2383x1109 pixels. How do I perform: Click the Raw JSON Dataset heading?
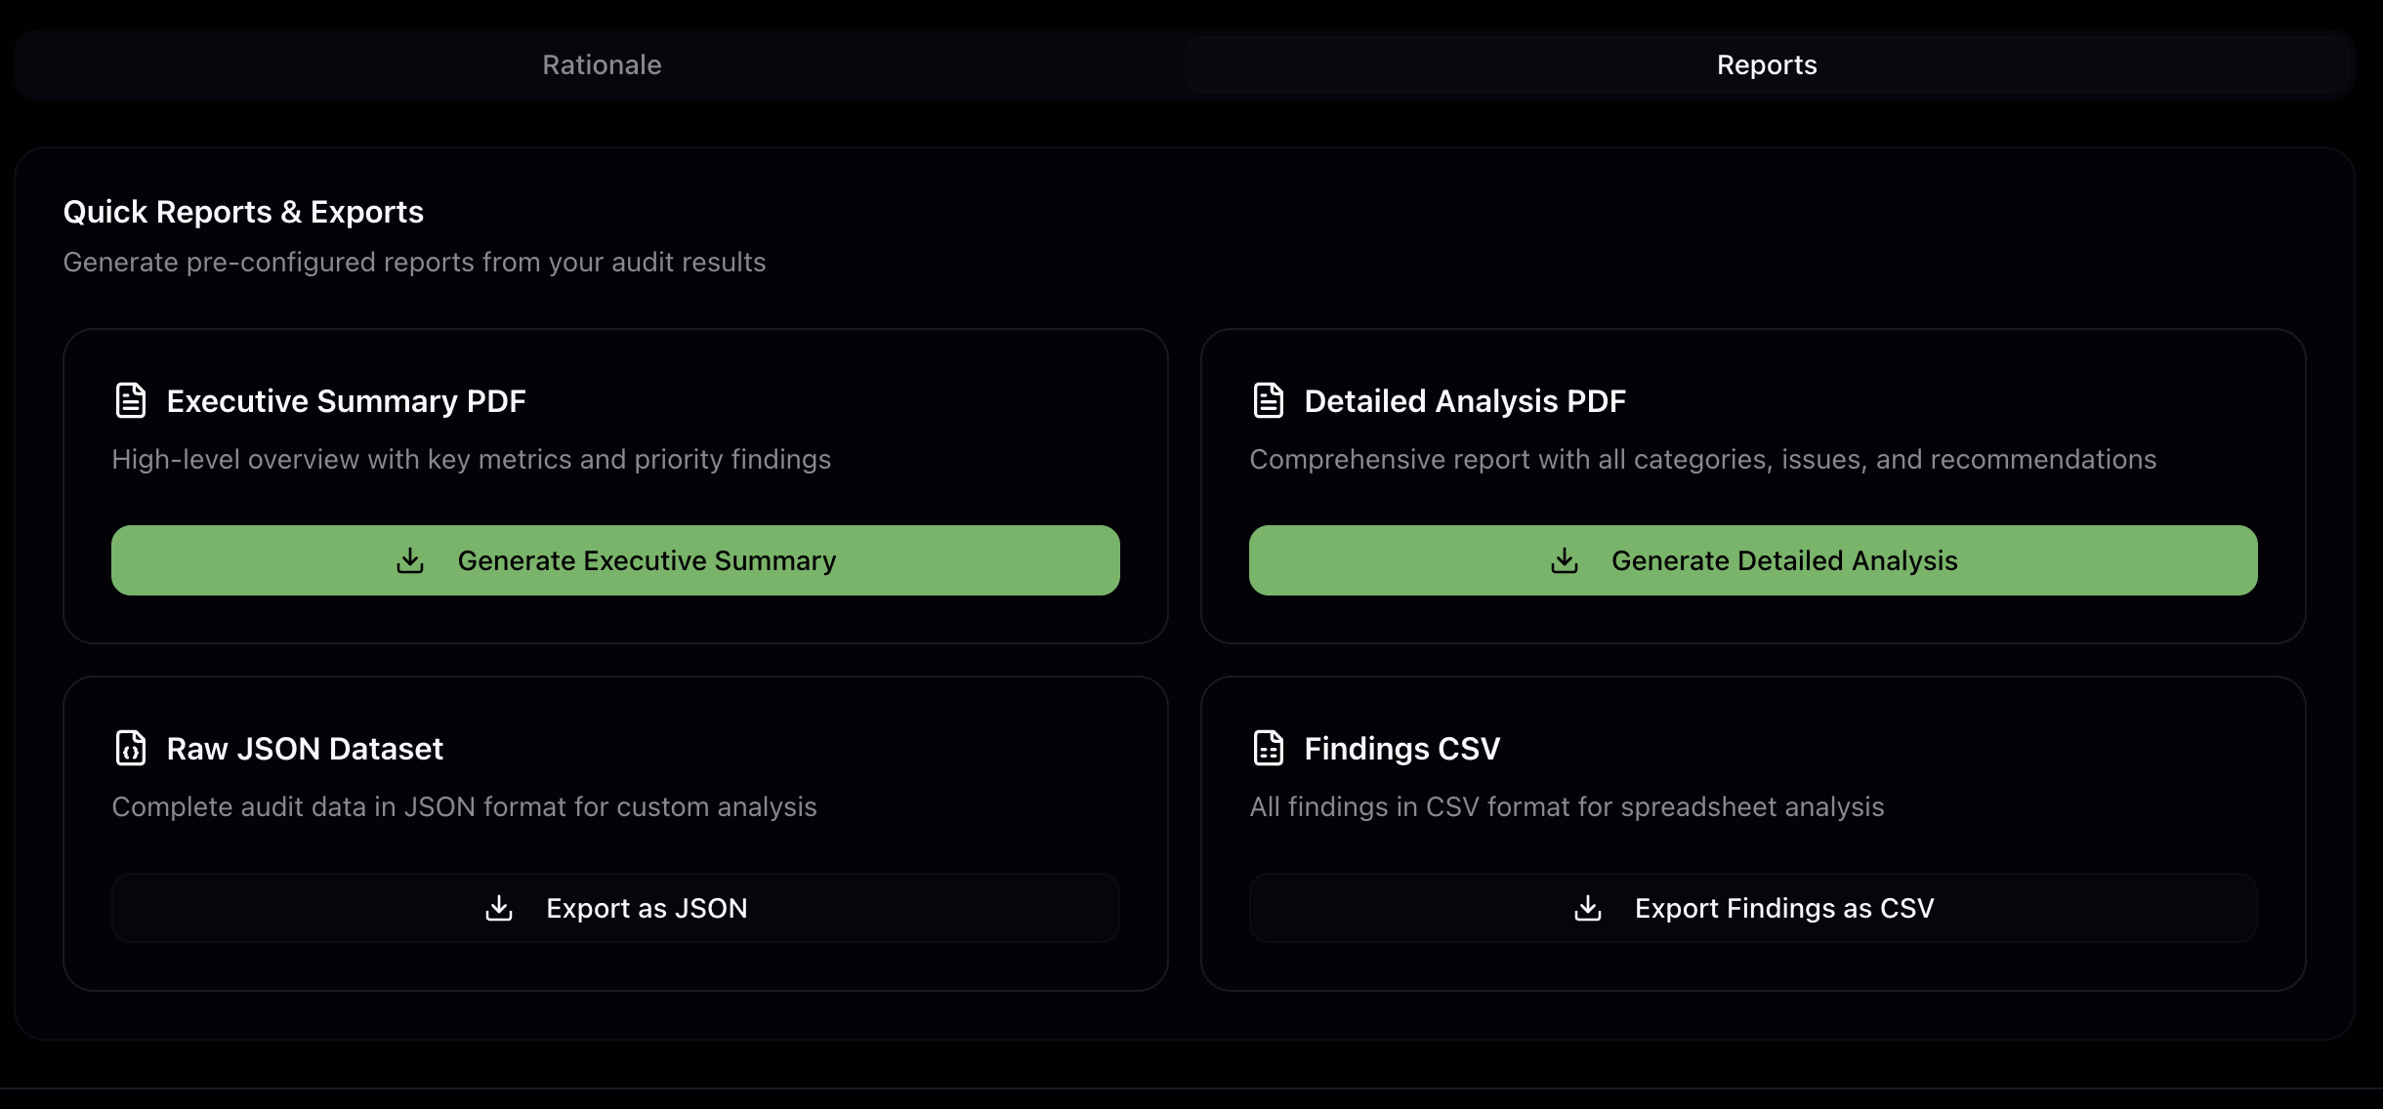point(305,749)
